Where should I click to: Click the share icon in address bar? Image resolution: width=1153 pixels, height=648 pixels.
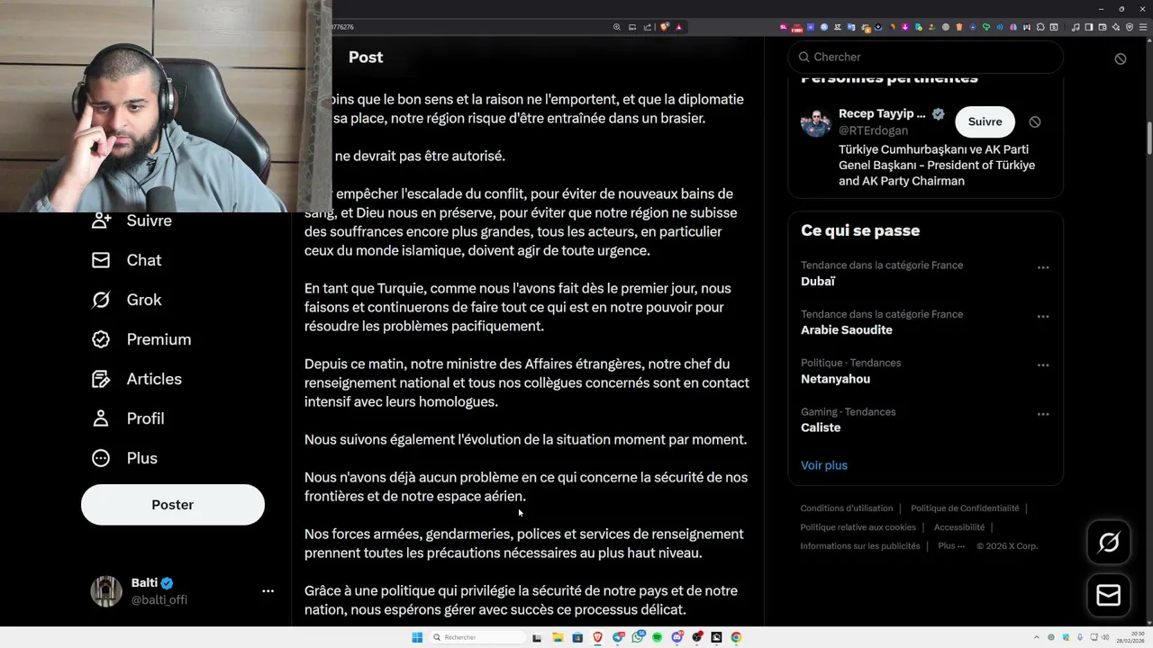(x=647, y=27)
